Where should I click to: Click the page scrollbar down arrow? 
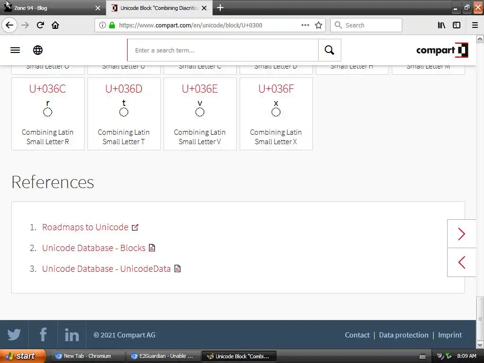tap(480, 345)
